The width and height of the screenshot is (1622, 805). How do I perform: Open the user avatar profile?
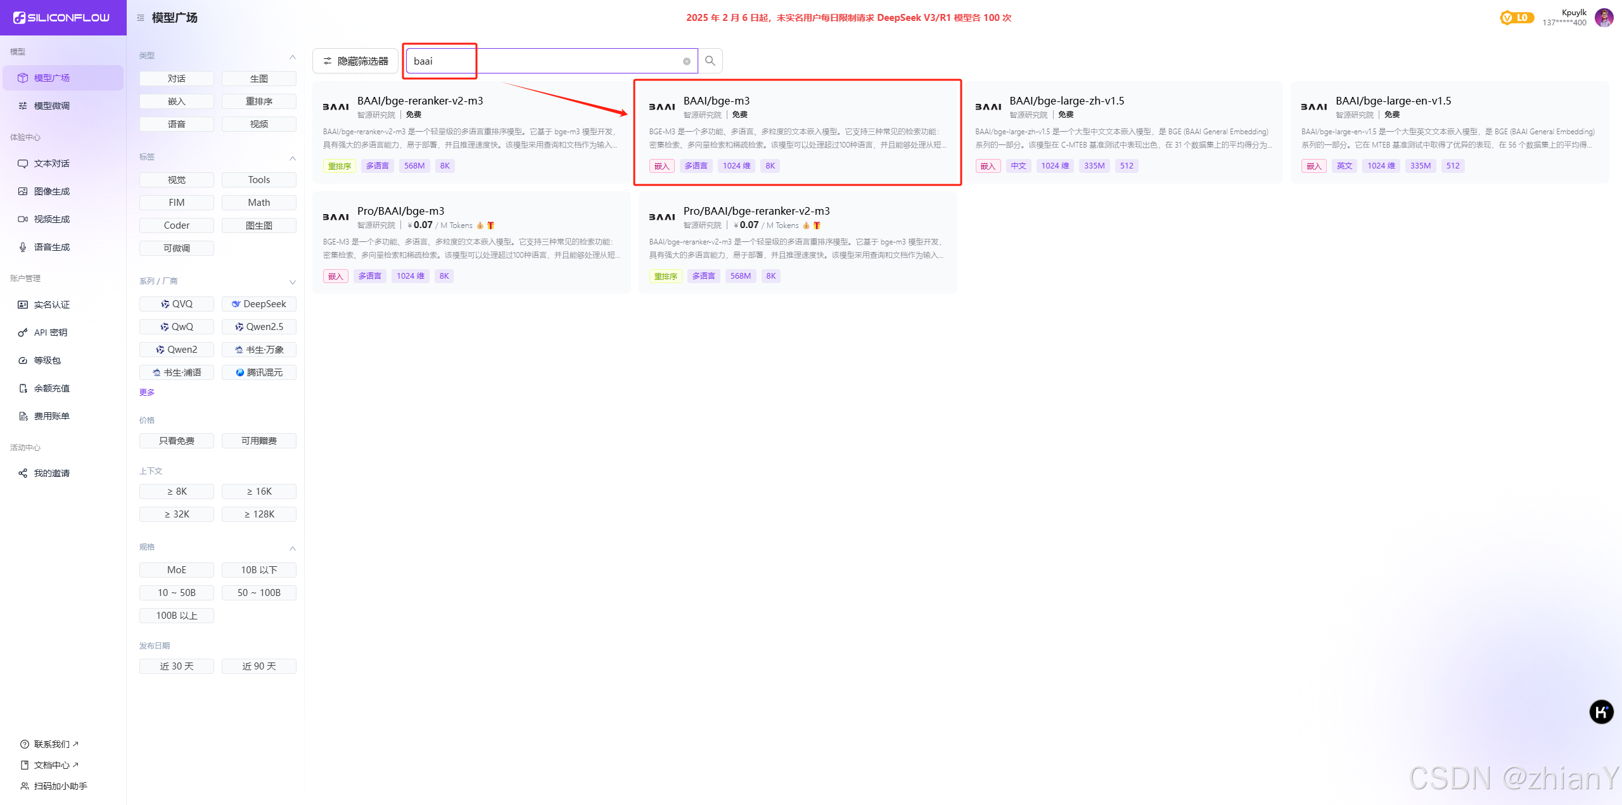[1604, 18]
